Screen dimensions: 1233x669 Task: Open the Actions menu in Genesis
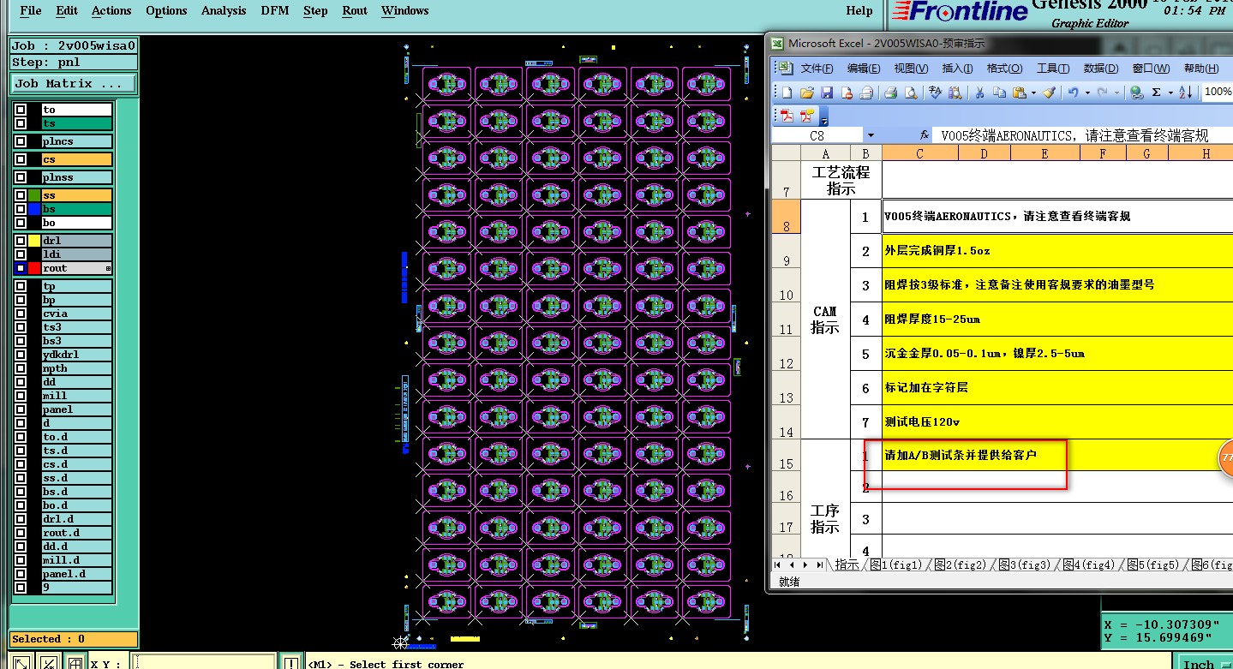[x=111, y=10]
